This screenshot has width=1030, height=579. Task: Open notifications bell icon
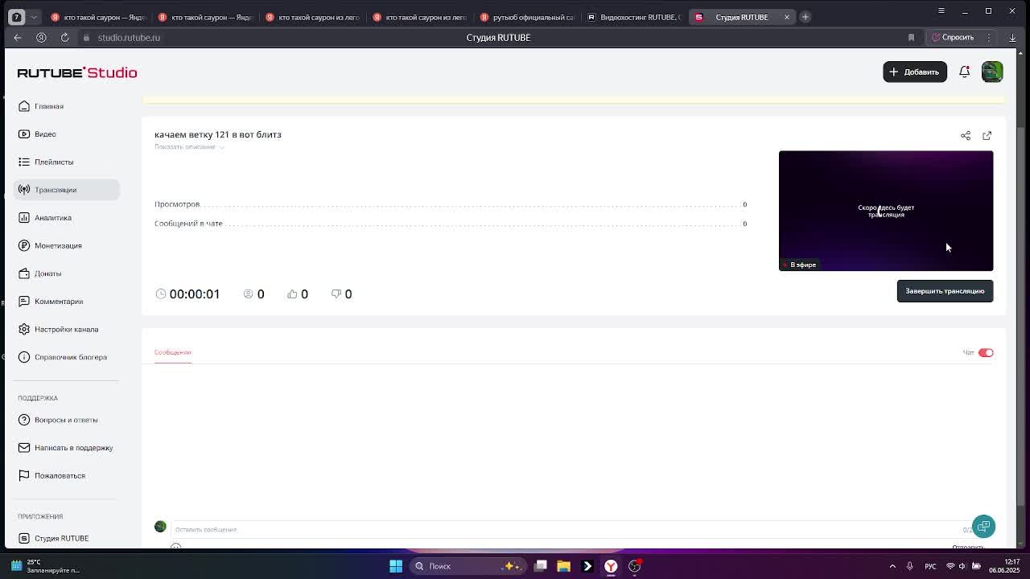point(964,72)
